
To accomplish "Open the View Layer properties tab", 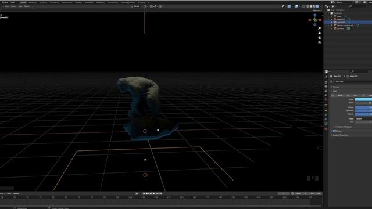I will pyautogui.click(x=326, y=91).
